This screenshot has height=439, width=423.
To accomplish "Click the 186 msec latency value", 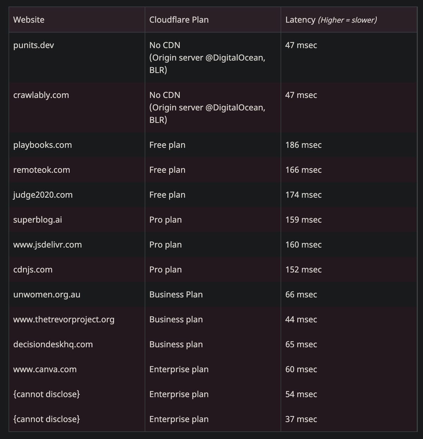I will tap(303, 145).
